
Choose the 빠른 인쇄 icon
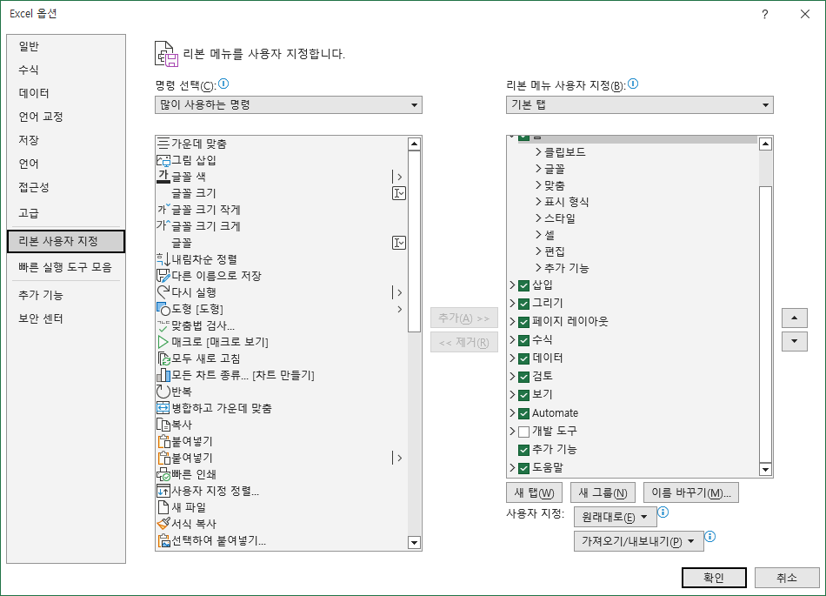click(163, 474)
